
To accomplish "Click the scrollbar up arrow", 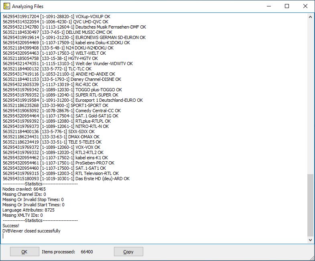I will (x=310, y=16).
